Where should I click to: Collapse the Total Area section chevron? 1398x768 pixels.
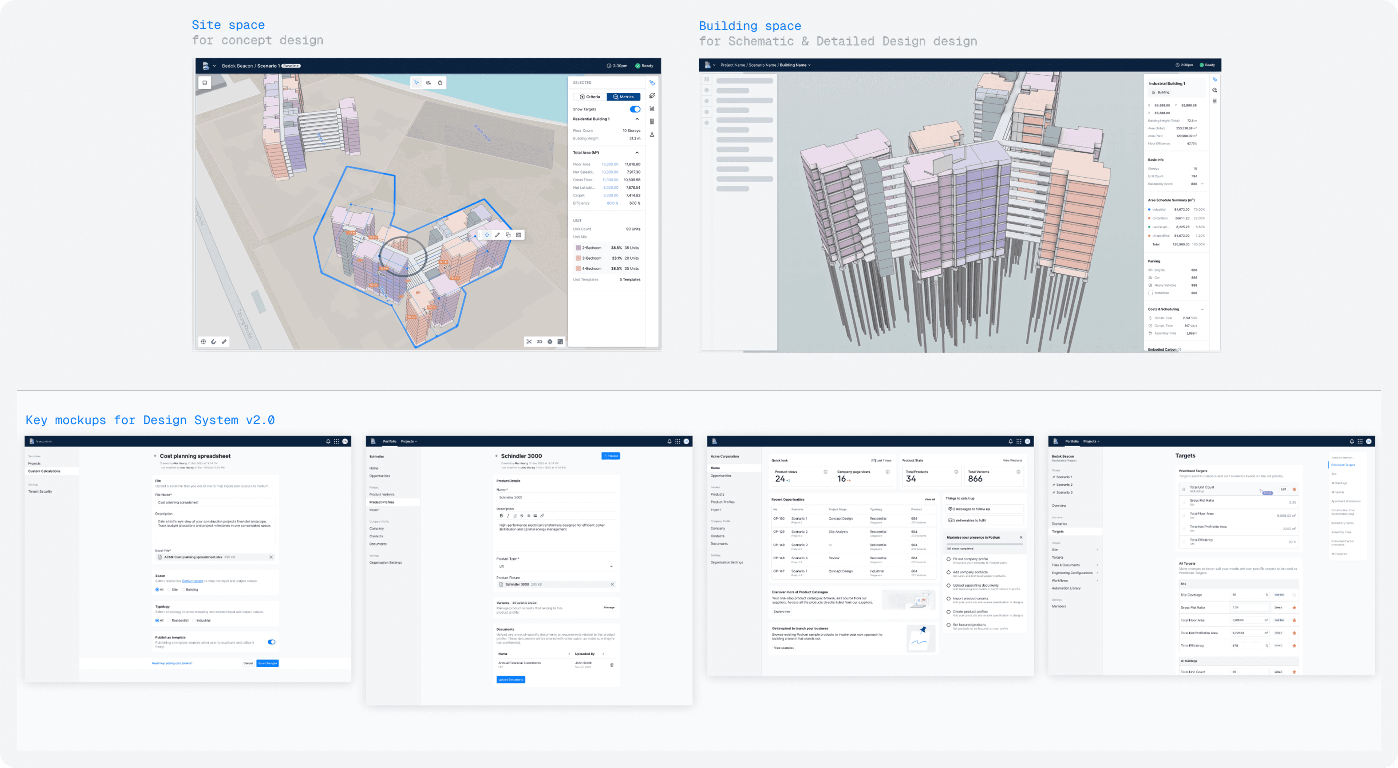coord(637,153)
